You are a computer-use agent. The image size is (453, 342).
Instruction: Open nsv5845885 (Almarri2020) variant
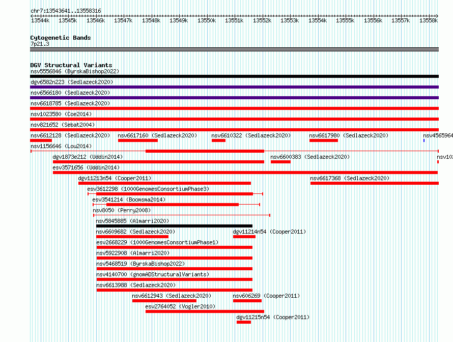[x=132, y=221]
